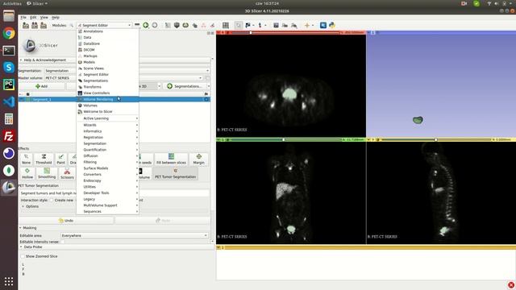Toggle Show Zoomed Slice checkbox

[23, 256]
